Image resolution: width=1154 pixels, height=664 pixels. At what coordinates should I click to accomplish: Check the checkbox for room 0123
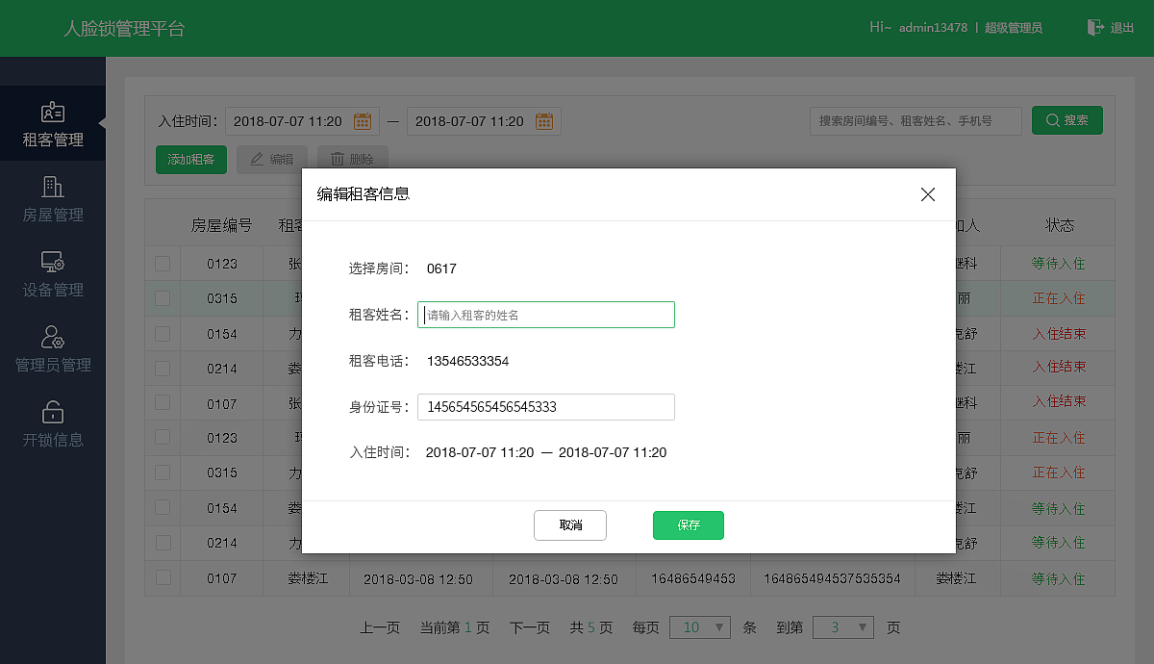[163, 263]
